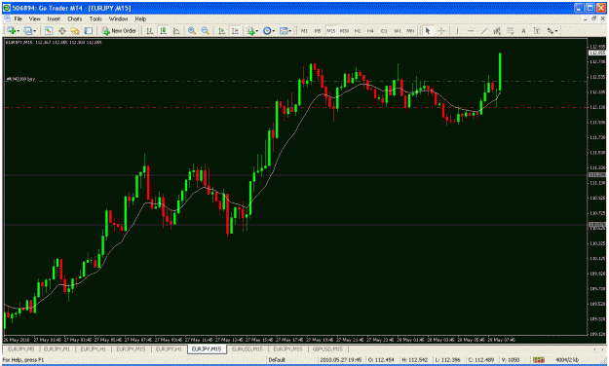The image size is (609, 366).
Task: Select the M5 timeframe button
Action: [318, 30]
